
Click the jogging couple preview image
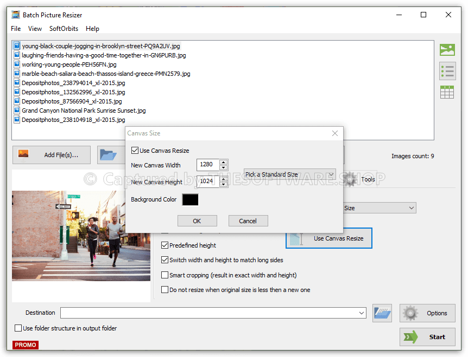pos(81,236)
